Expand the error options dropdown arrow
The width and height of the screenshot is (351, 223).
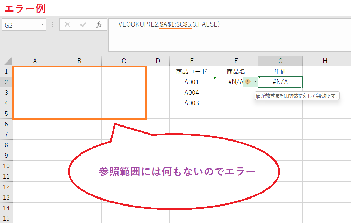(255, 82)
